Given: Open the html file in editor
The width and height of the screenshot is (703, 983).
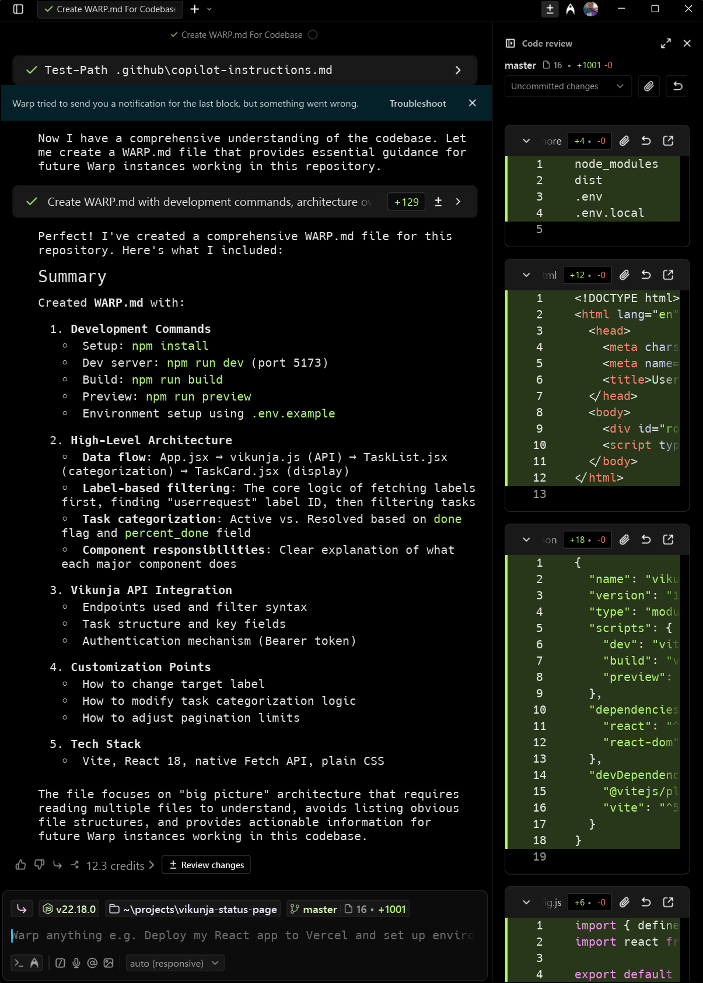Looking at the screenshot, I should (668, 275).
